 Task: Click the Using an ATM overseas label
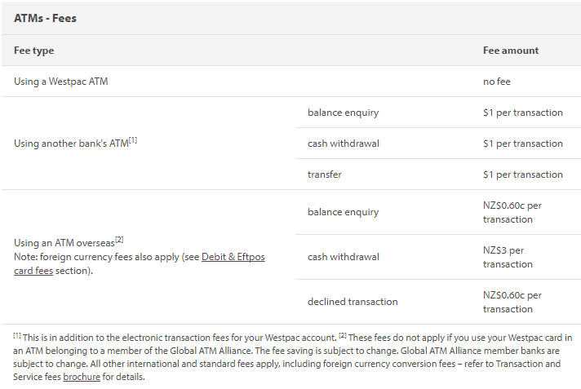(64, 243)
